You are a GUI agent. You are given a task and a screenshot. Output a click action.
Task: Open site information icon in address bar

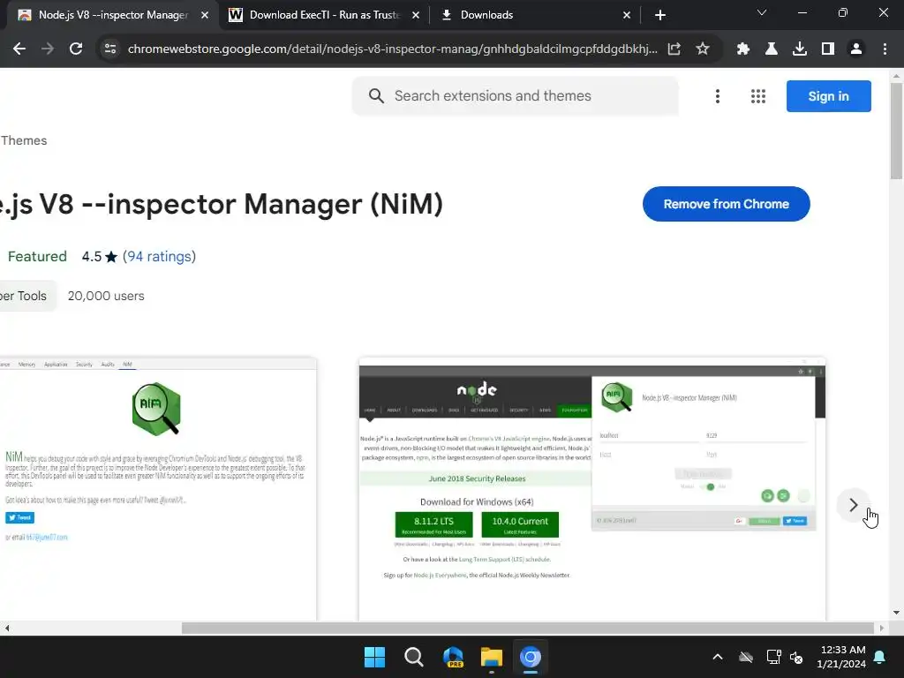110,49
